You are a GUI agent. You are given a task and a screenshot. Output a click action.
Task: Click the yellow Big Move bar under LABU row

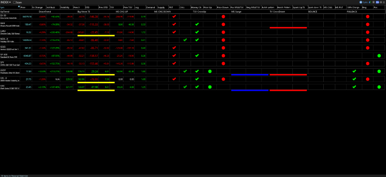pyautogui.click(x=96, y=36)
